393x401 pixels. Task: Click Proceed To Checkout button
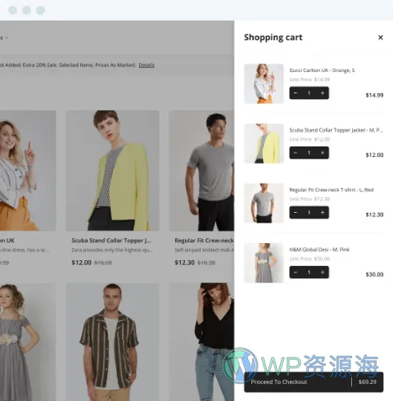[x=314, y=382]
